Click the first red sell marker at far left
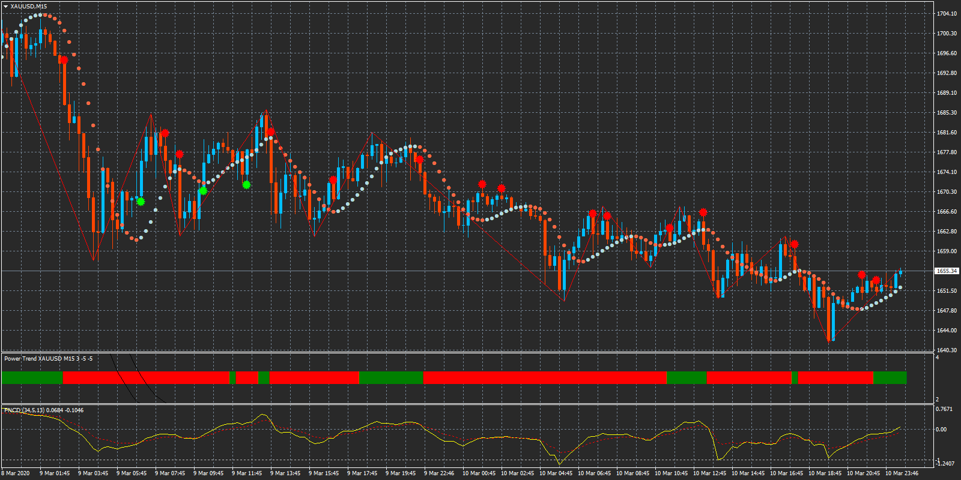Viewport: 961px width, 480px height. [64, 60]
